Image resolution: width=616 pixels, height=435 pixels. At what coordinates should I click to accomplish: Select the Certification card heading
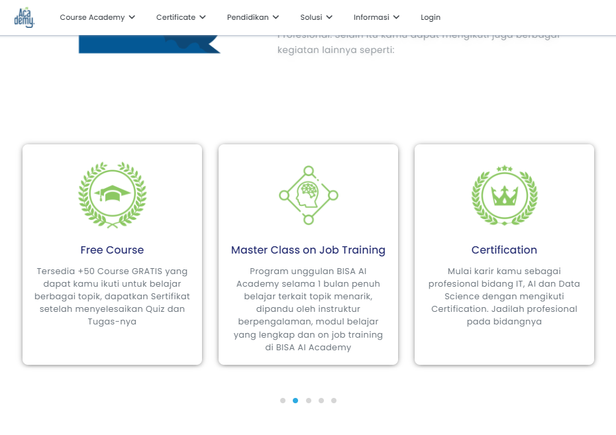pyautogui.click(x=504, y=250)
